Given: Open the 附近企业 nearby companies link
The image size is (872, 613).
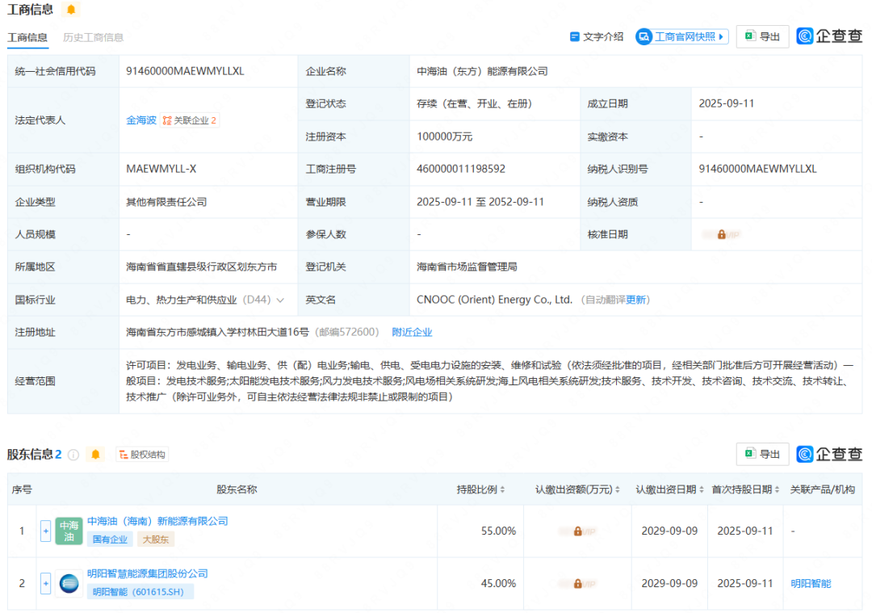Looking at the screenshot, I should pos(412,332).
